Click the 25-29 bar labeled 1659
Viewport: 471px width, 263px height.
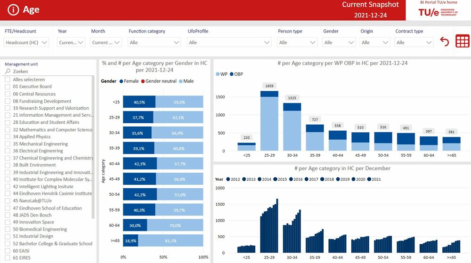[x=269, y=120]
